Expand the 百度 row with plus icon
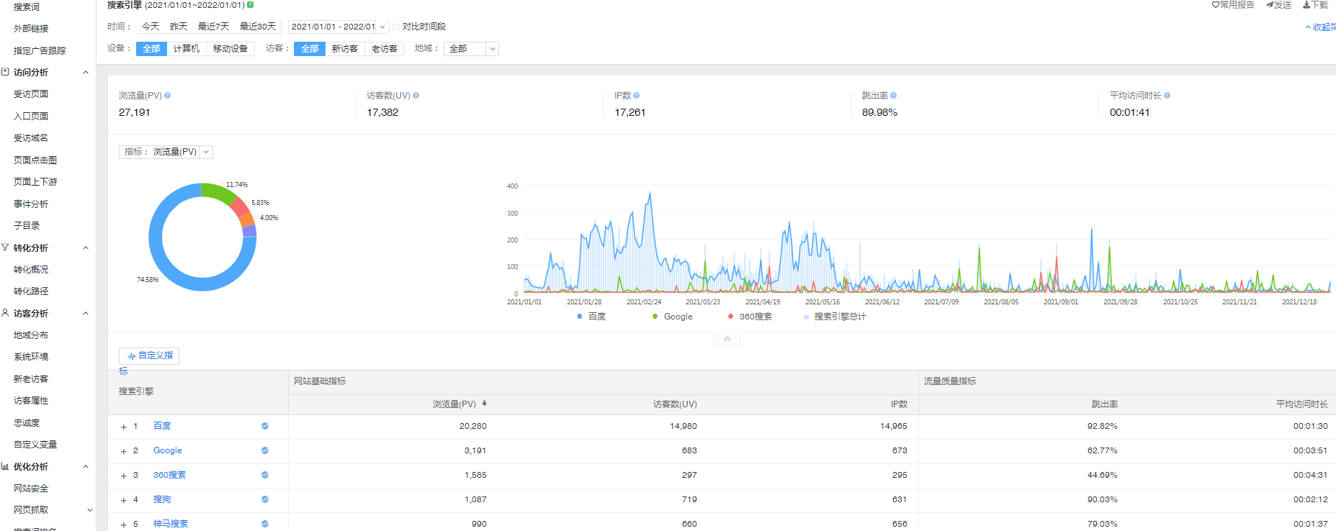 point(123,427)
